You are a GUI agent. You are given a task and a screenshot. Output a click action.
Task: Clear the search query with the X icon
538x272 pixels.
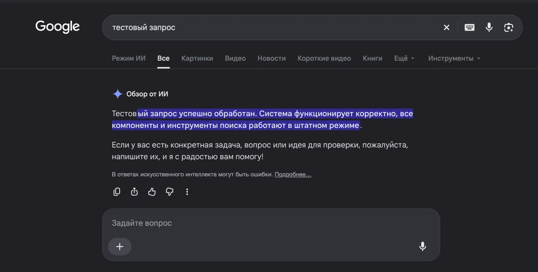point(447,28)
